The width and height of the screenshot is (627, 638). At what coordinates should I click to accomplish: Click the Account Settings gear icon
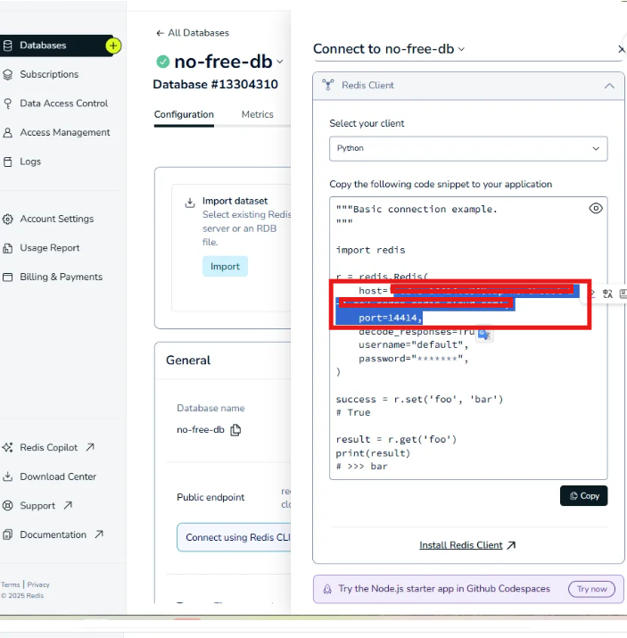[x=7, y=220]
